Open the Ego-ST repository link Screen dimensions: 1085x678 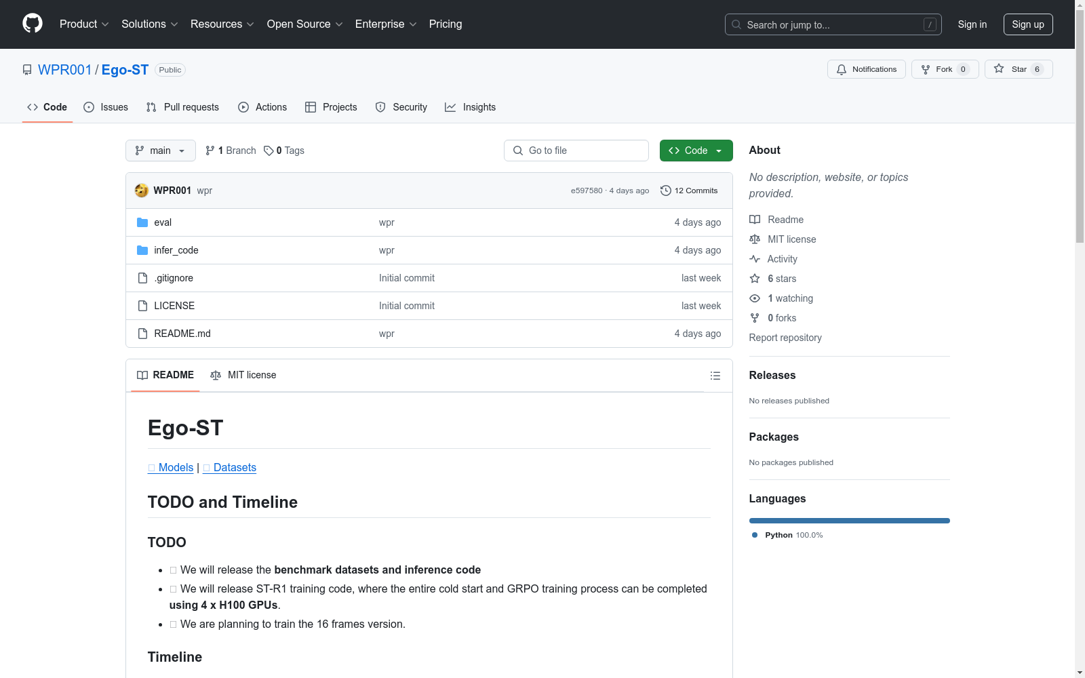[x=125, y=70]
